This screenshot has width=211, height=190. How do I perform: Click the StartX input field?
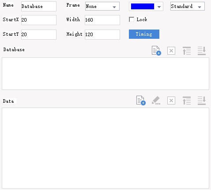coord(39,20)
